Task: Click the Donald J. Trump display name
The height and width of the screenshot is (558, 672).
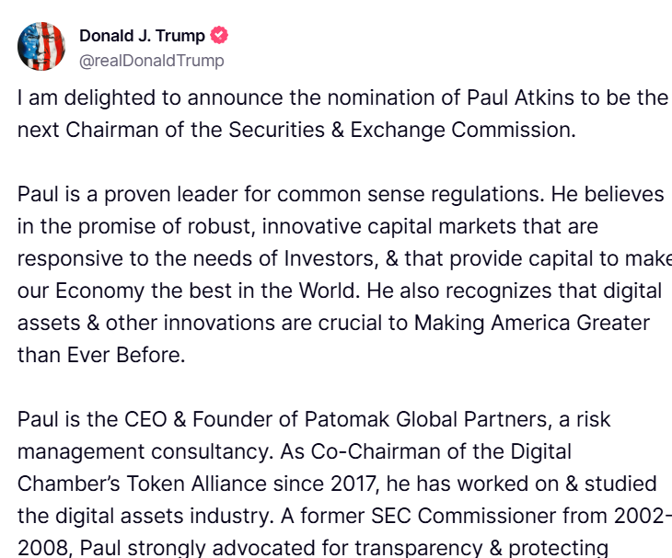Action: (x=142, y=36)
